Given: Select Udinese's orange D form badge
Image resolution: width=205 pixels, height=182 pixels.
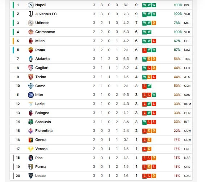Looking at the screenshot, I should tap(154, 23).
